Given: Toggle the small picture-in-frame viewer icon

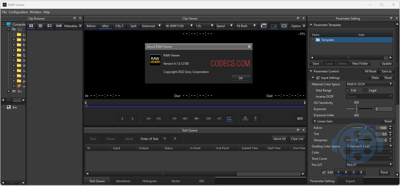Looking at the screenshot, I should [x=274, y=26].
